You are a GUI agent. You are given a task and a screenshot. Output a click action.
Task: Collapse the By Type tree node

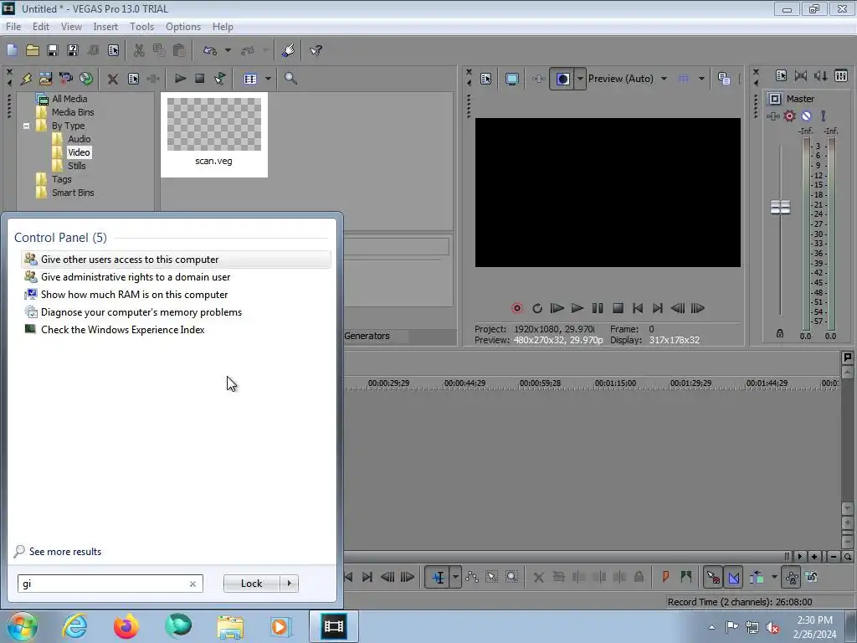26,126
